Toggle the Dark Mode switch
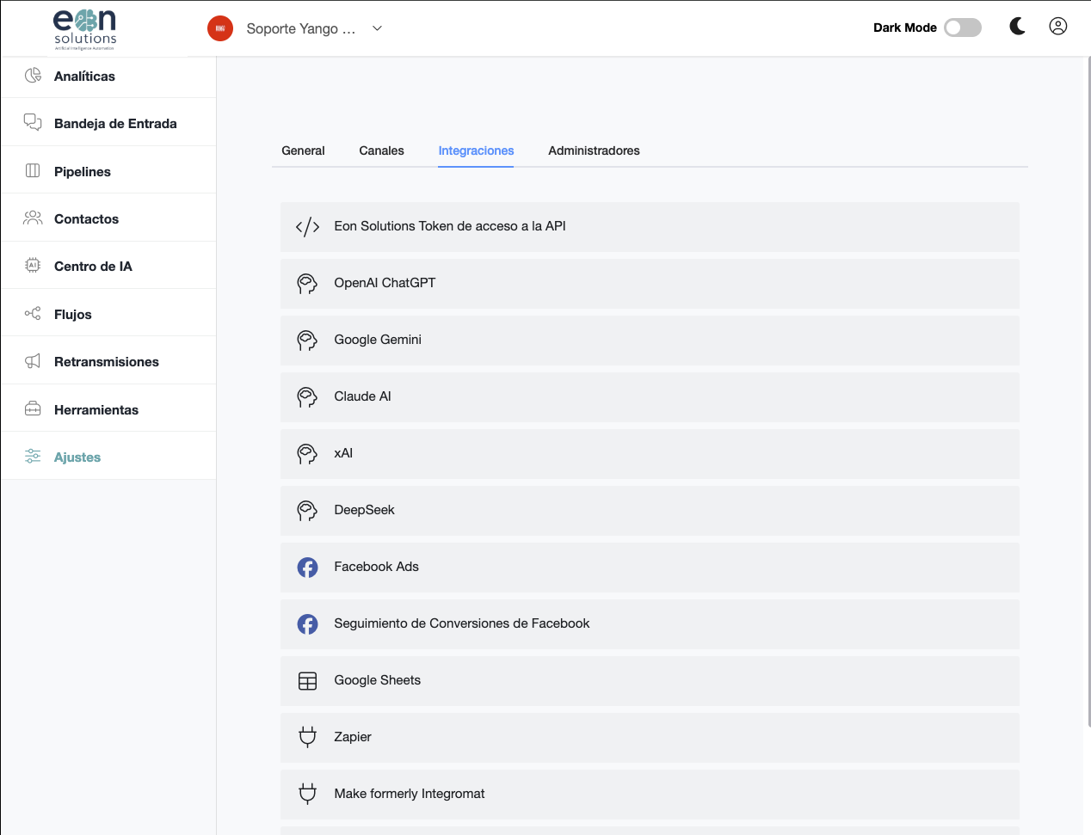The width and height of the screenshot is (1091, 835). pyautogui.click(x=963, y=28)
